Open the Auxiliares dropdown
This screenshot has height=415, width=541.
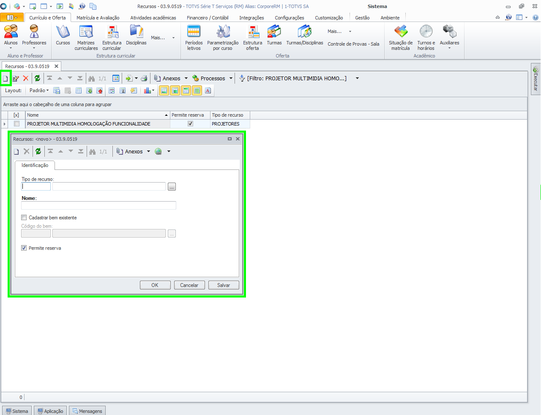(449, 38)
